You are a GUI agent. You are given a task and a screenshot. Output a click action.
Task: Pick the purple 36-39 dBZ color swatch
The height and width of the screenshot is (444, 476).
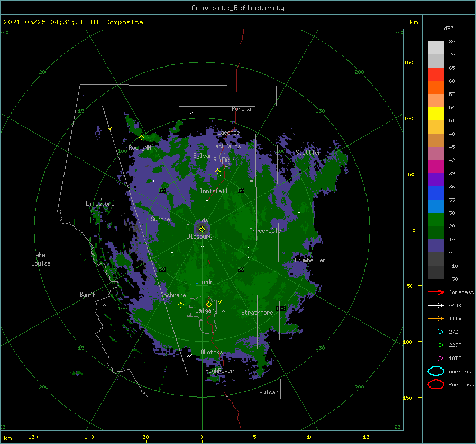click(436, 180)
